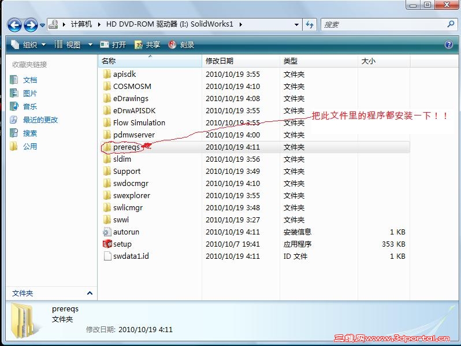Select the SolidWorks setup application icon

tap(107, 244)
